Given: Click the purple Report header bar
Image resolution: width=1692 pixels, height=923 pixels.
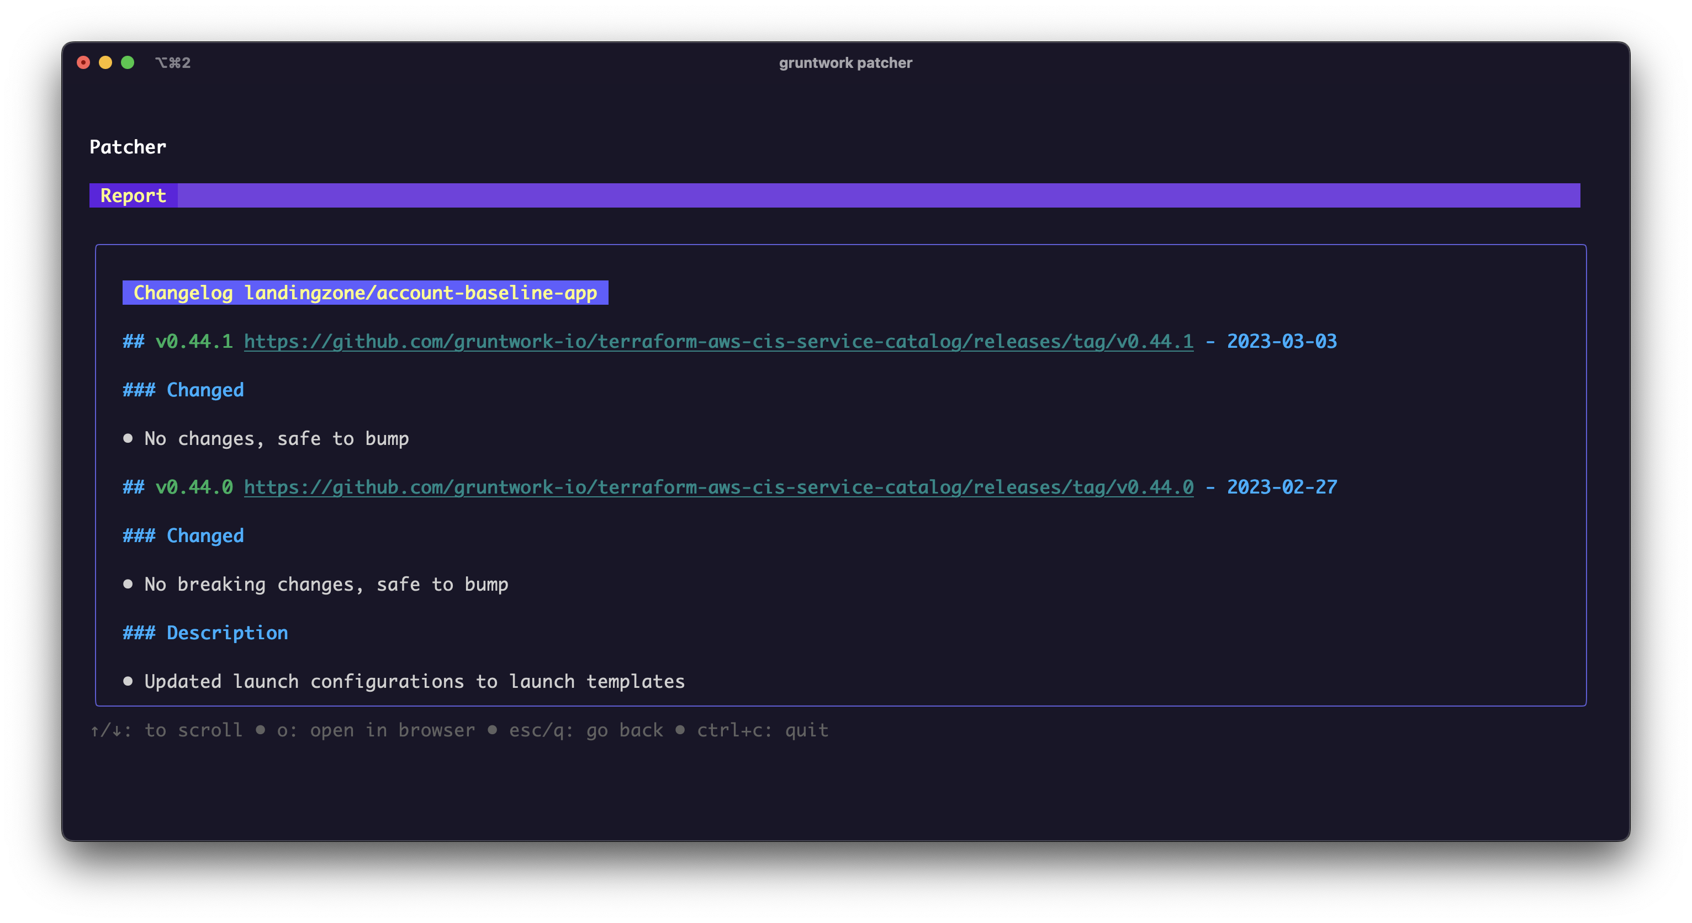Looking at the screenshot, I should (854, 195).
